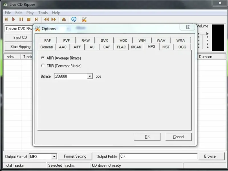Click the Track column header
The height and width of the screenshot is (171, 228).
click(27, 57)
